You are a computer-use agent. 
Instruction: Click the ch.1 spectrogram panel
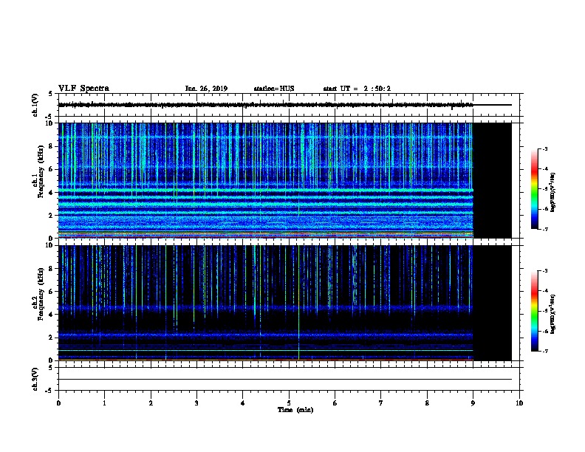point(284,180)
